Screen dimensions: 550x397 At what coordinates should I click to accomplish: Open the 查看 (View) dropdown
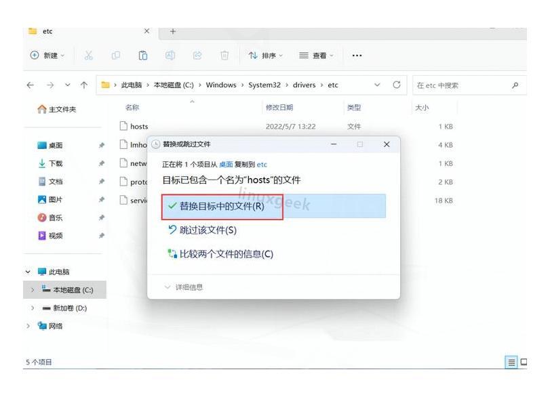tap(315, 56)
